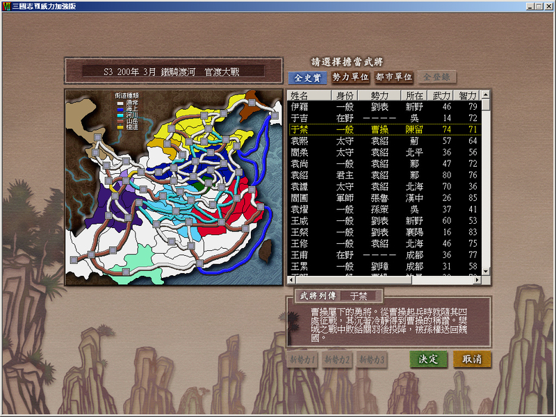Click the far northwest city node on map

point(97,137)
